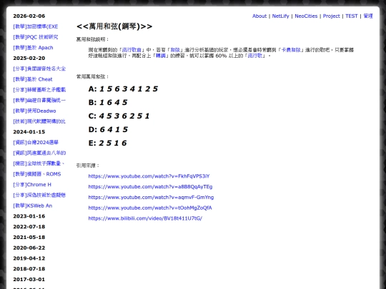Open the NeoCities link

[x=306, y=16]
